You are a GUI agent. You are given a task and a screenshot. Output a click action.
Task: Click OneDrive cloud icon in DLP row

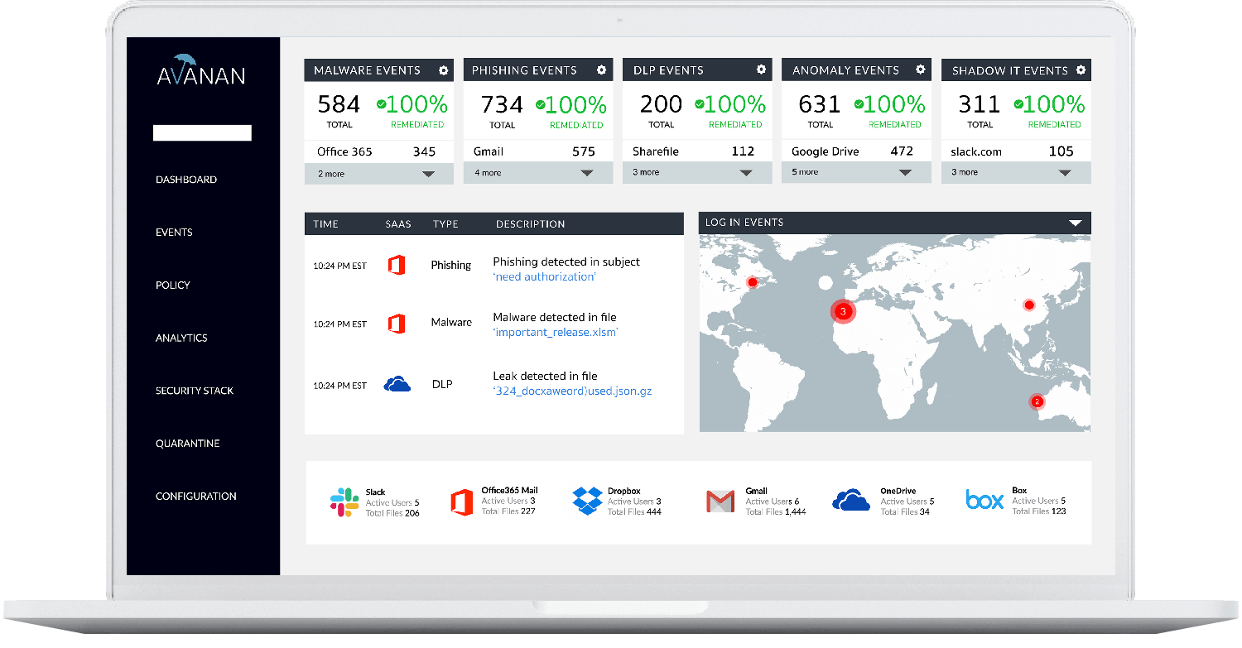pyautogui.click(x=397, y=384)
